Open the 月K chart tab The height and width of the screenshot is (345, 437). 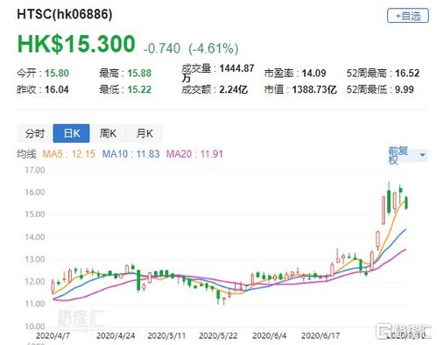tap(144, 133)
